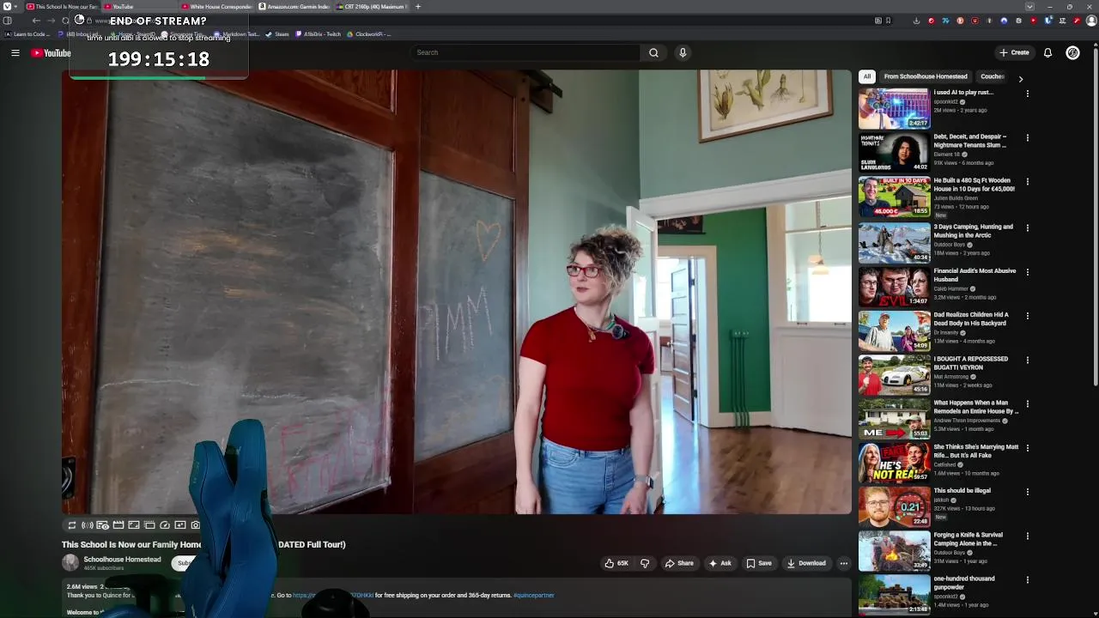This screenshot has width=1099, height=618.
Task: Open YouTube notifications bell
Action: (1047, 52)
